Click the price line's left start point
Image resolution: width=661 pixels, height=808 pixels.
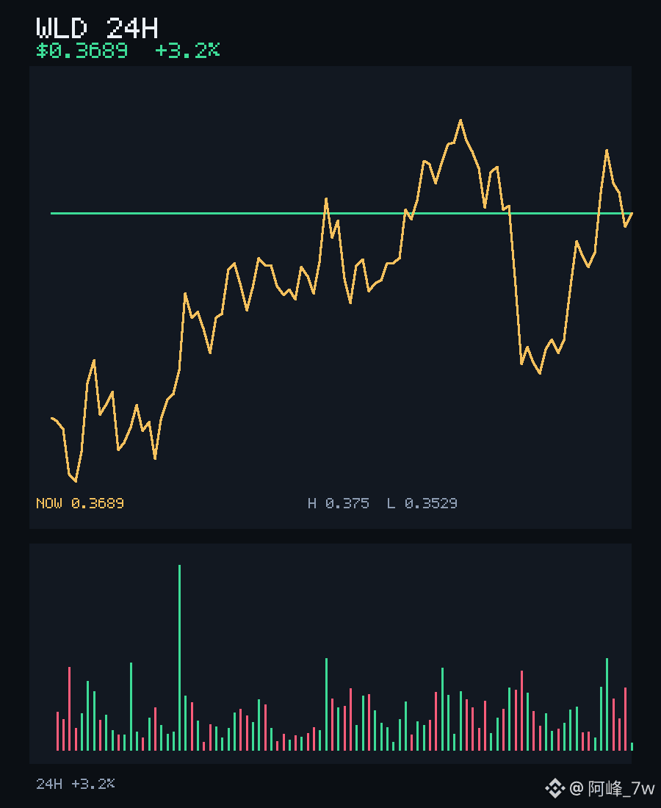pos(51,418)
